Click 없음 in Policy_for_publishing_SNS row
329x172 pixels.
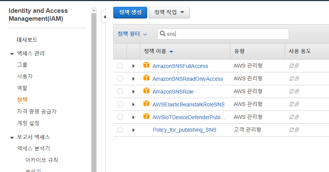coord(294,130)
